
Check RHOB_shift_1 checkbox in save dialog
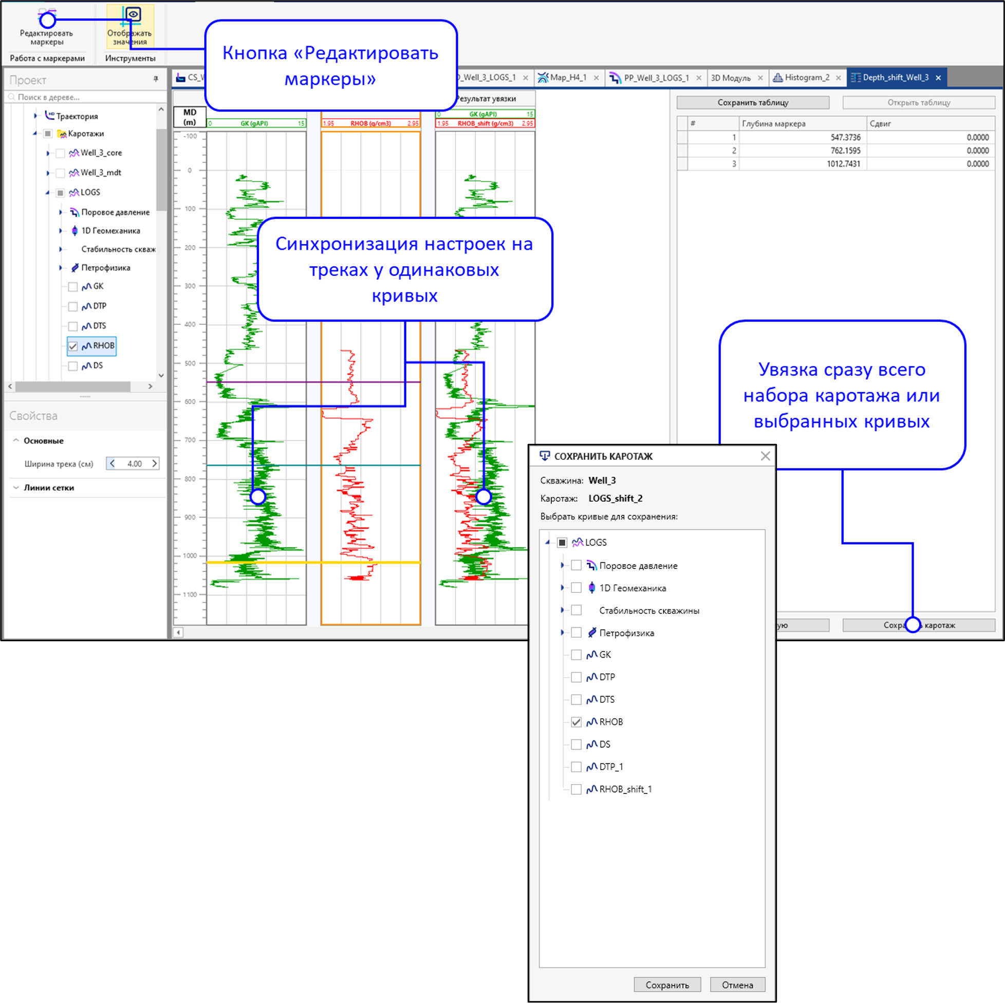576,789
